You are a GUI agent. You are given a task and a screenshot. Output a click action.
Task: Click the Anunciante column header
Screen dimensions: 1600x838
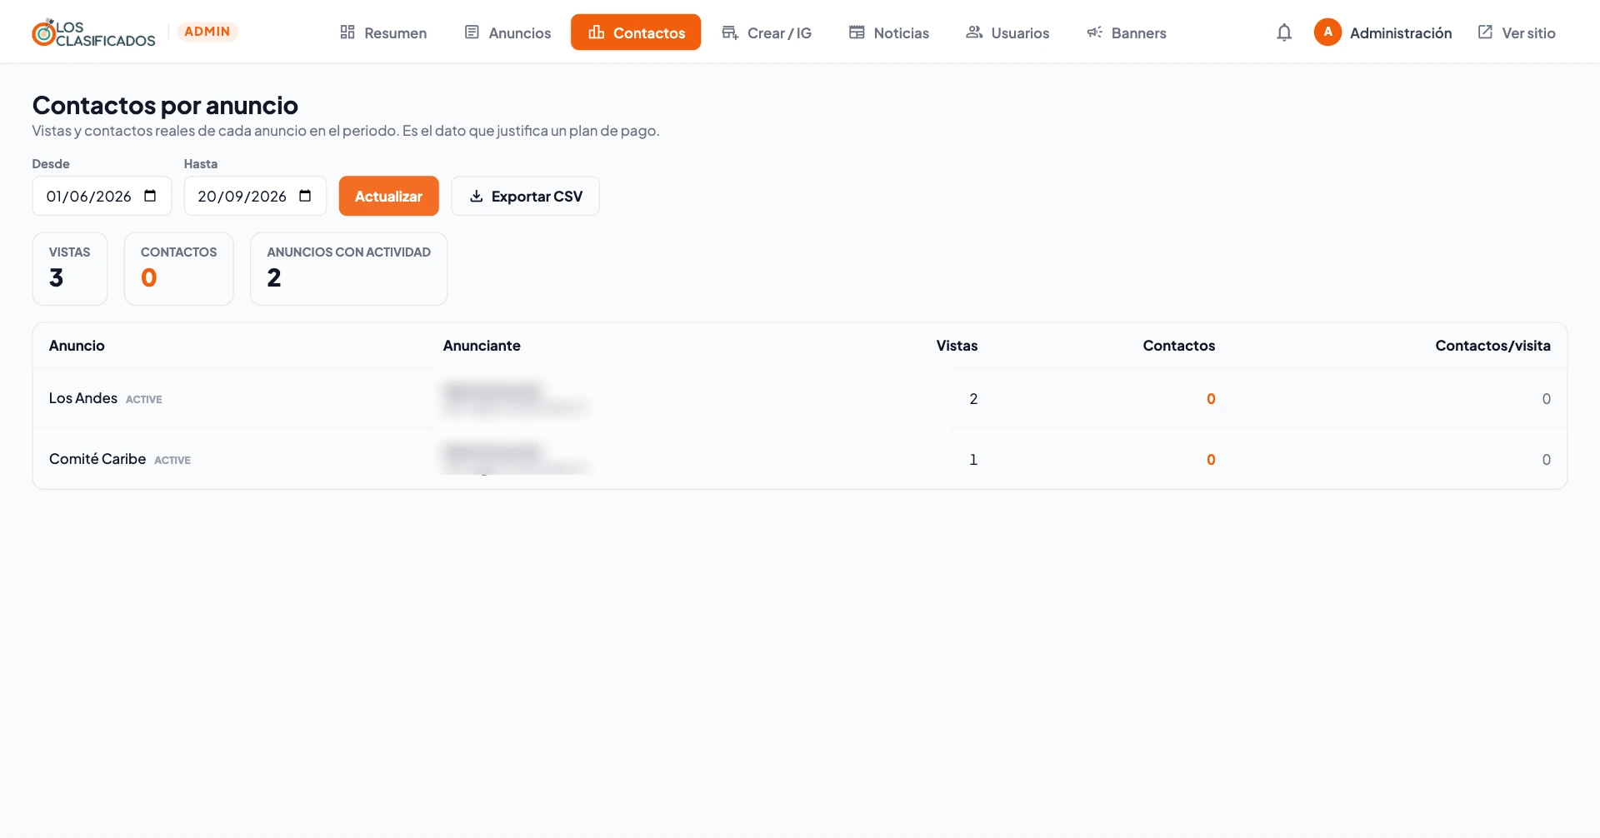pos(482,346)
